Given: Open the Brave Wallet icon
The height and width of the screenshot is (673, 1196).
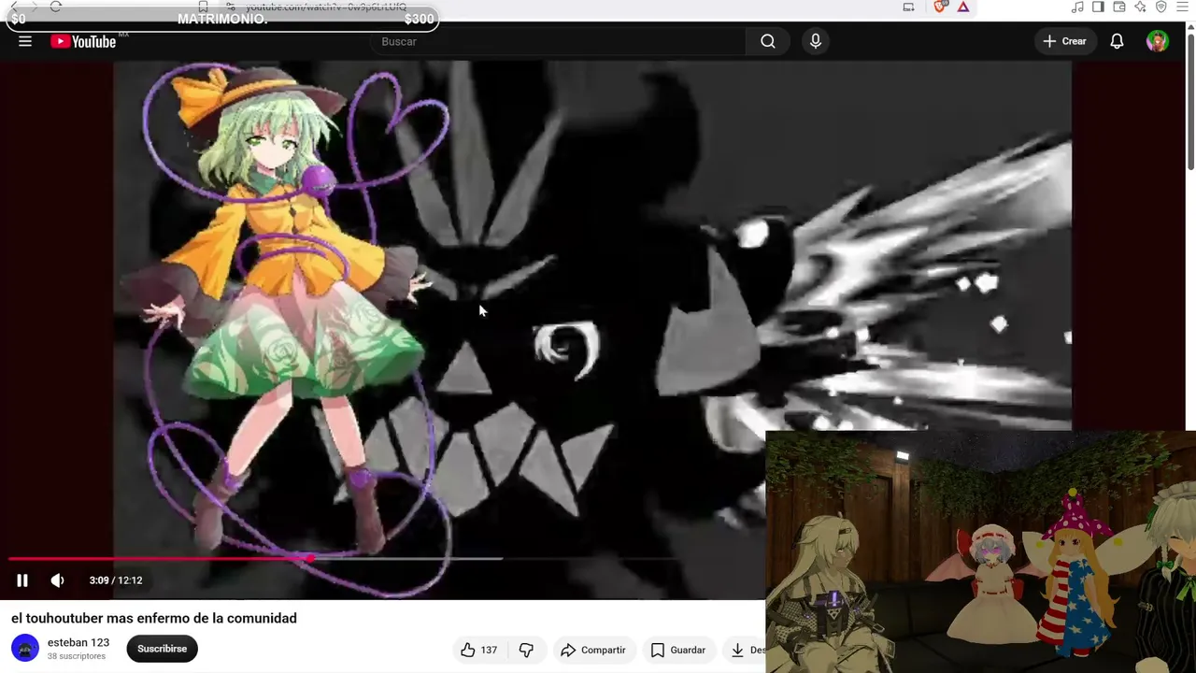Looking at the screenshot, I should [x=1119, y=7].
